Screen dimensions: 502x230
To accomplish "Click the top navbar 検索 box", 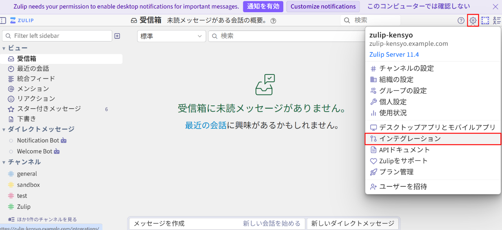I will (x=371, y=20).
